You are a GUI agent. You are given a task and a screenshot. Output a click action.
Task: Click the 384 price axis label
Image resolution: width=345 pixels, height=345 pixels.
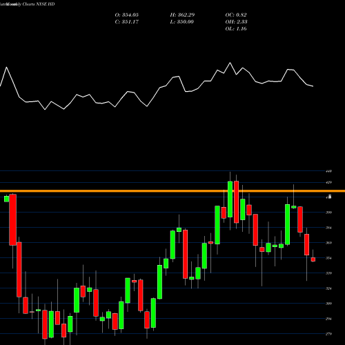click(328, 228)
